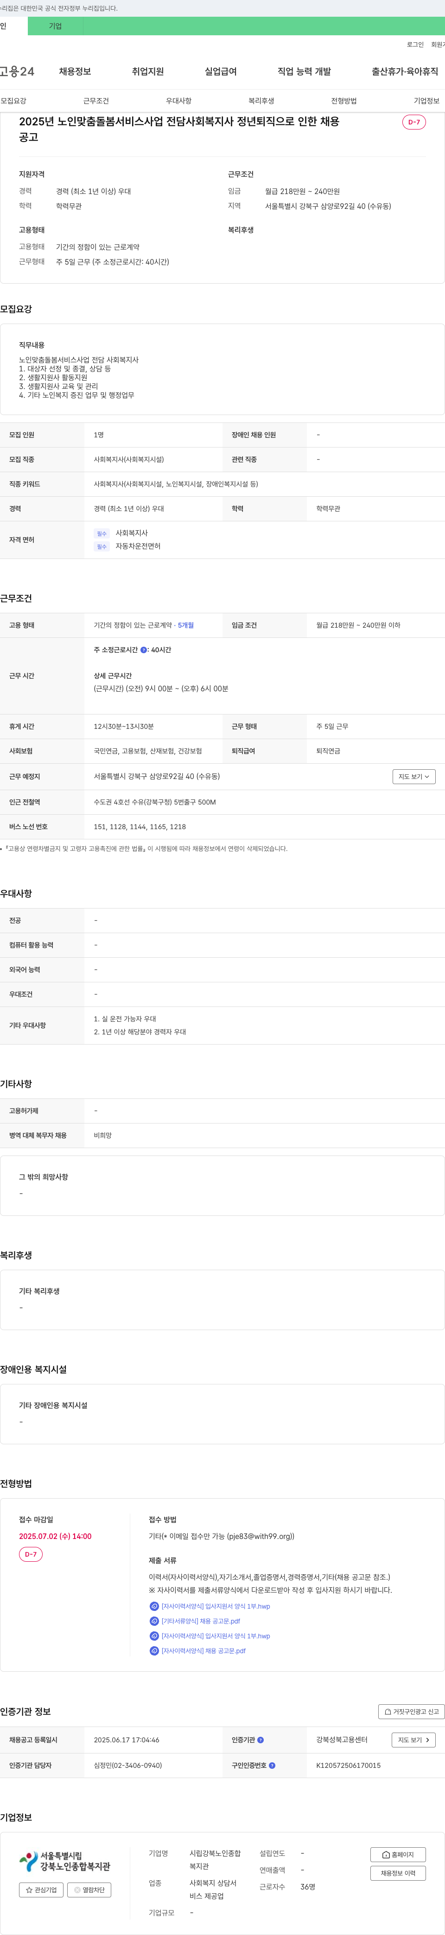Screen dimensions: 445x1935
Task: Jump to the 우대사항 section tab
Action: 178,101
